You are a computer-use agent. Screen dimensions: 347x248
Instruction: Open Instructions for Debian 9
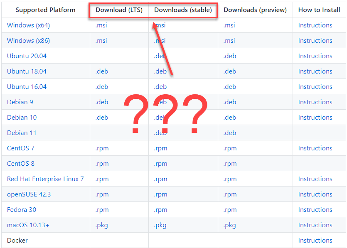click(315, 102)
